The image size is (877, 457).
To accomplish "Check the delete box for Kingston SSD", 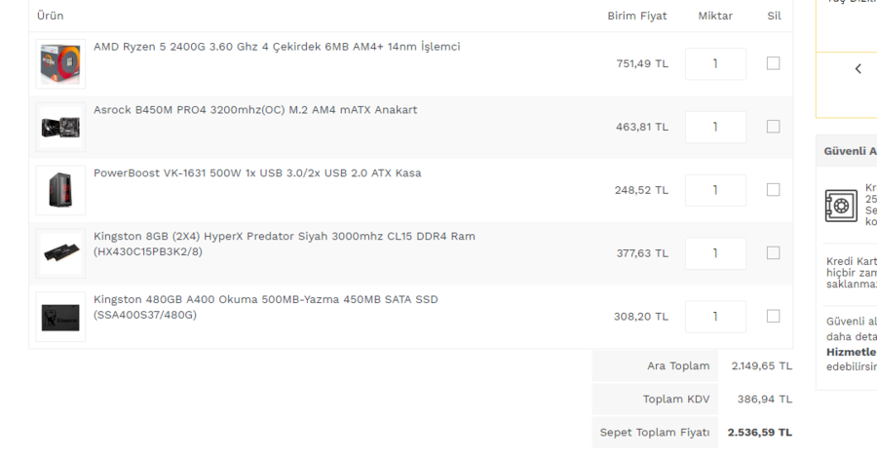I will [774, 316].
